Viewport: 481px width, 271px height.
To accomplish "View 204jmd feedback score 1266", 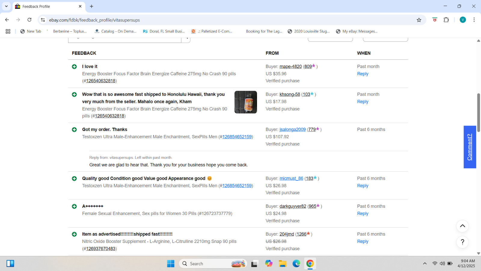I will (302, 234).
